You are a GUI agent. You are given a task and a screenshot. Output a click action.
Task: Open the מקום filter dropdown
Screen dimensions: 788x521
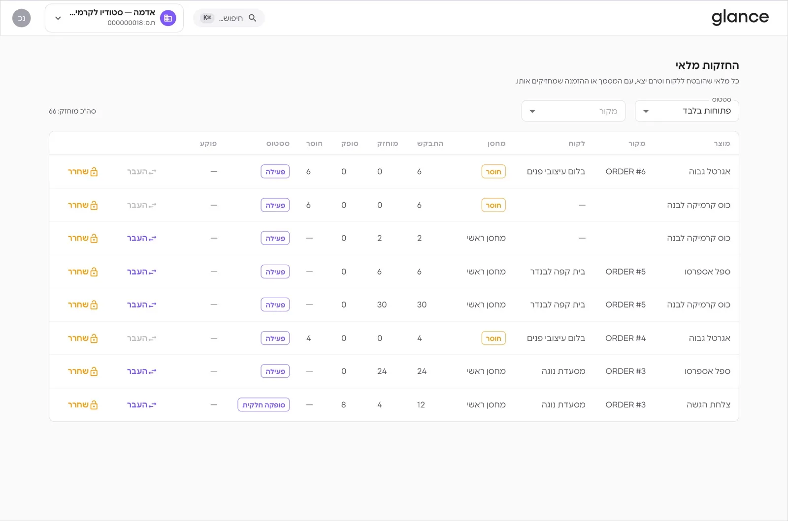pos(573,111)
